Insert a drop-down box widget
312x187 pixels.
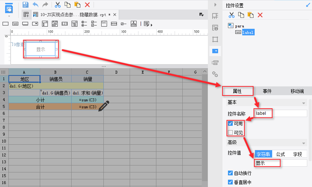35,24
